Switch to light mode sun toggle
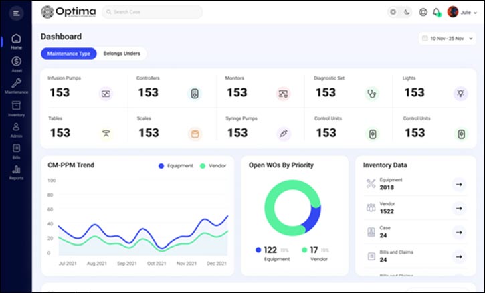Viewport: 485px width, 293px height. point(393,12)
